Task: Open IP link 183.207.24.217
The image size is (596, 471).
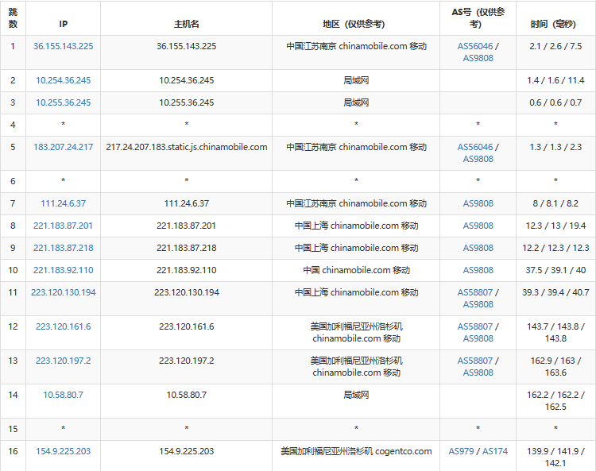Action: tap(63, 147)
